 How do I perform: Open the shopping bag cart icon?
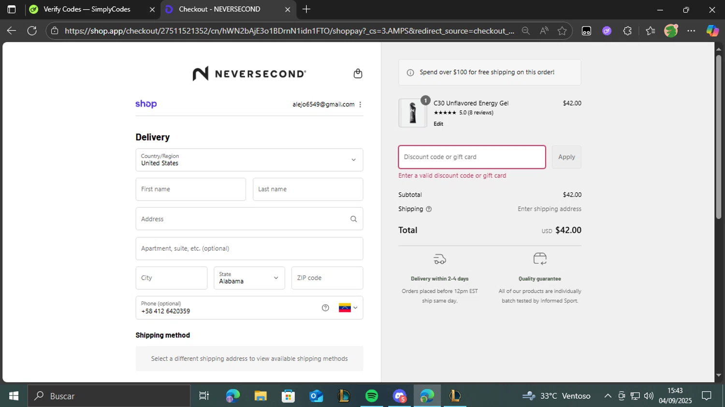(358, 73)
